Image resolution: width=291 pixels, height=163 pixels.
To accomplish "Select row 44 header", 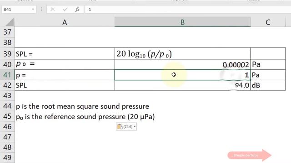I will coord(7,106).
